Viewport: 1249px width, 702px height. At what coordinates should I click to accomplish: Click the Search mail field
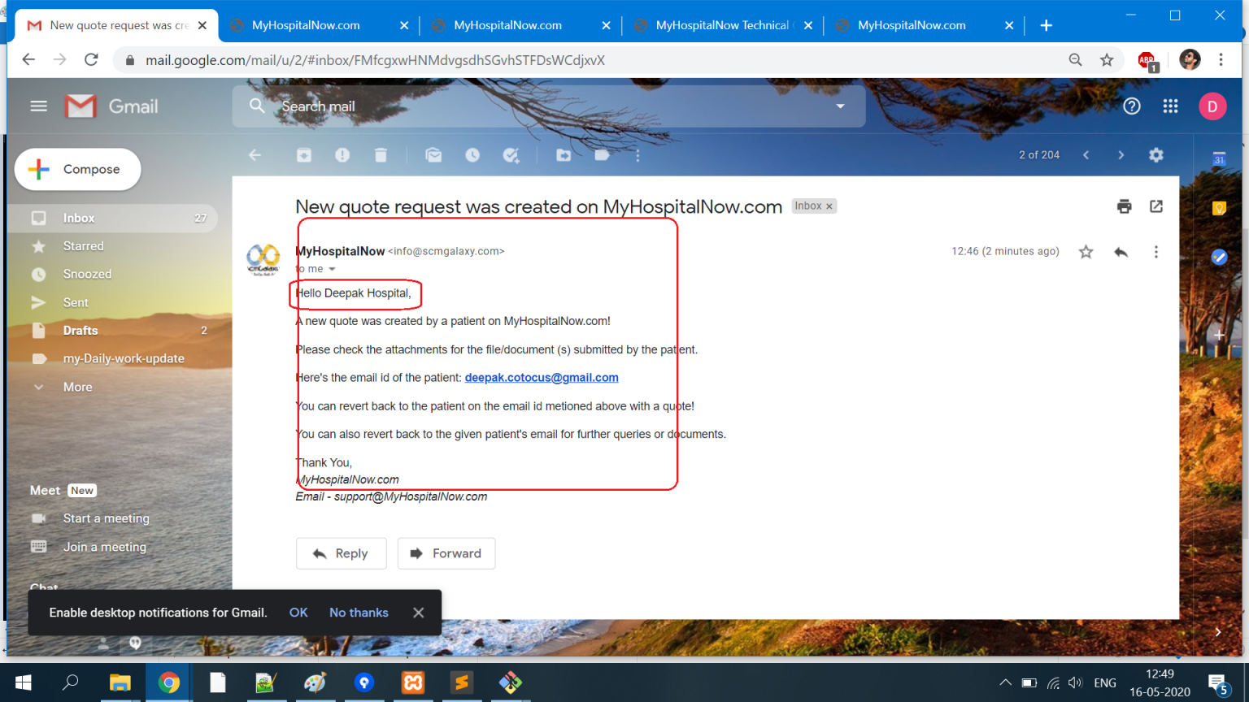549,106
